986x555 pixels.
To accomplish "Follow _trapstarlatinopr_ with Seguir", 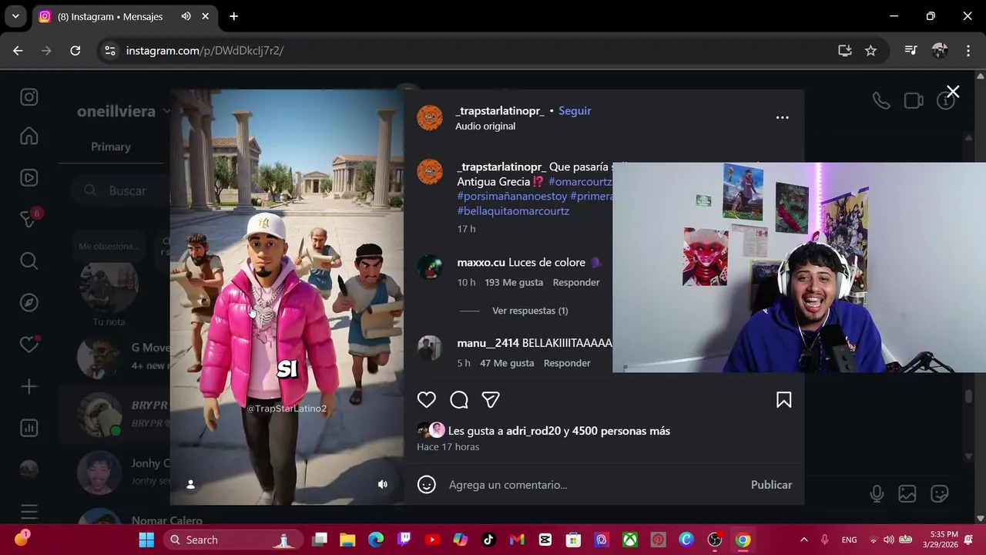I will tap(575, 111).
